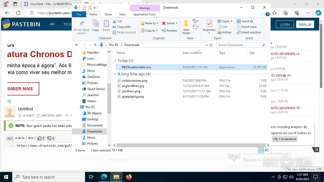
Task: Click Pin to Quick access
Action: [x=82, y=28]
